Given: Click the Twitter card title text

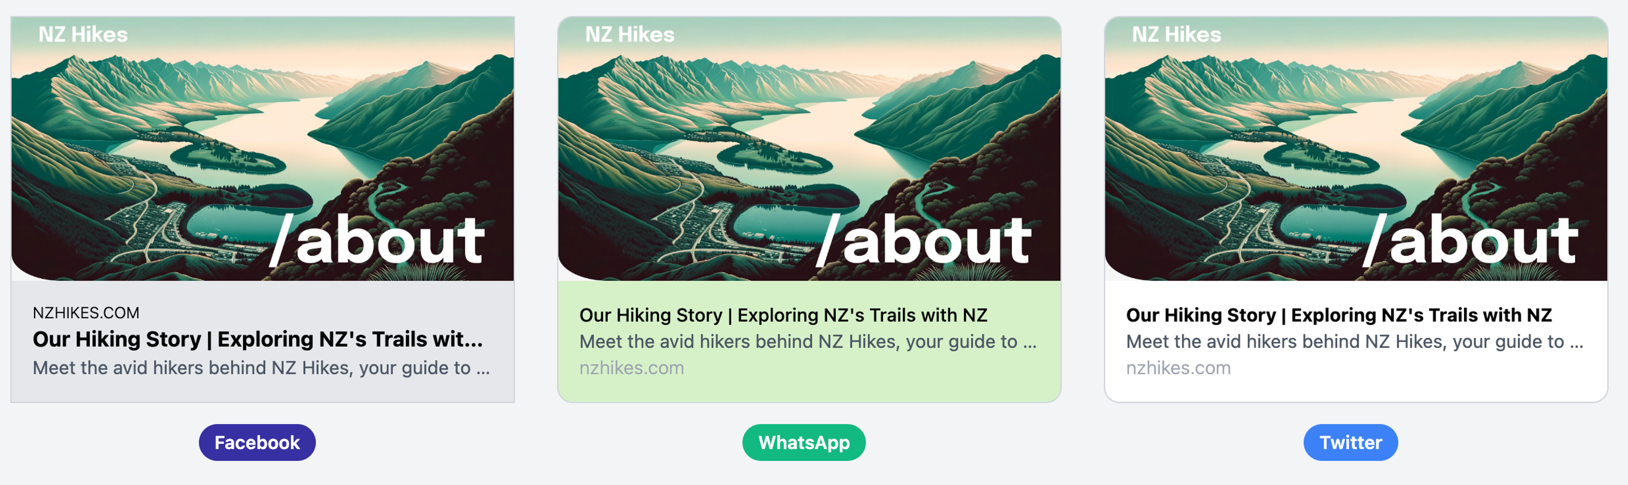Looking at the screenshot, I should pyautogui.click(x=1338, y=315).
